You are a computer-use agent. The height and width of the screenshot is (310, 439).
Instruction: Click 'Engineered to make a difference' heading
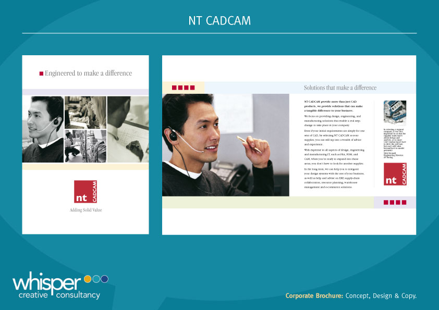pyautogui.click(x=88, y=73)
